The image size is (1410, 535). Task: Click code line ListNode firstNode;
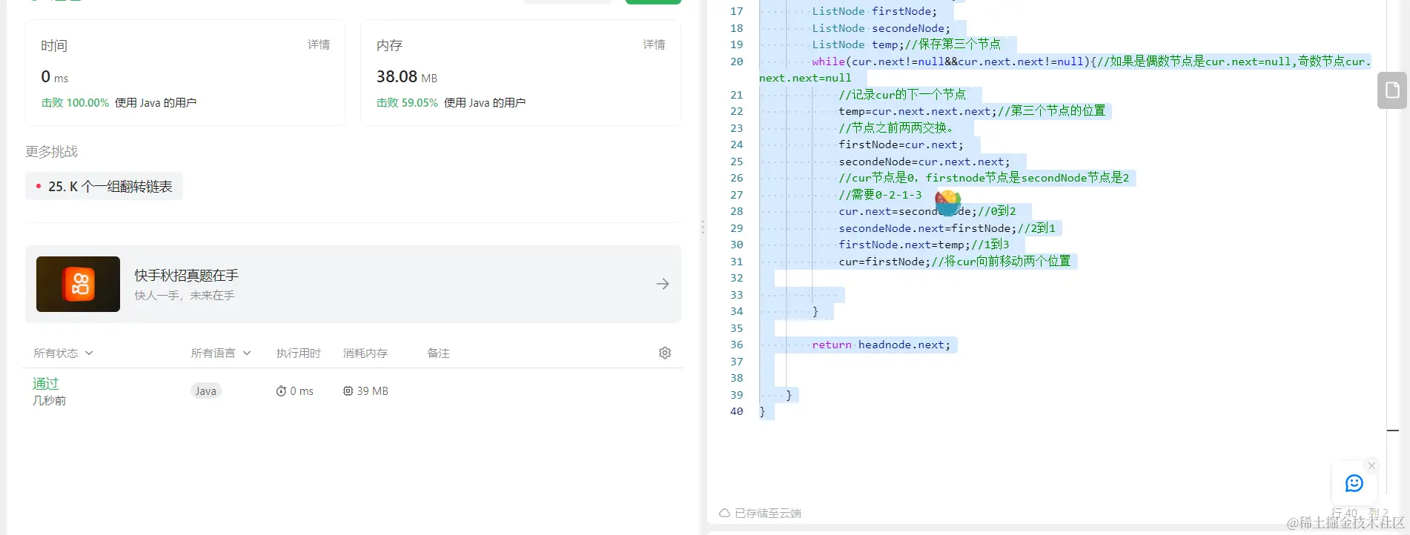point(874,11)
